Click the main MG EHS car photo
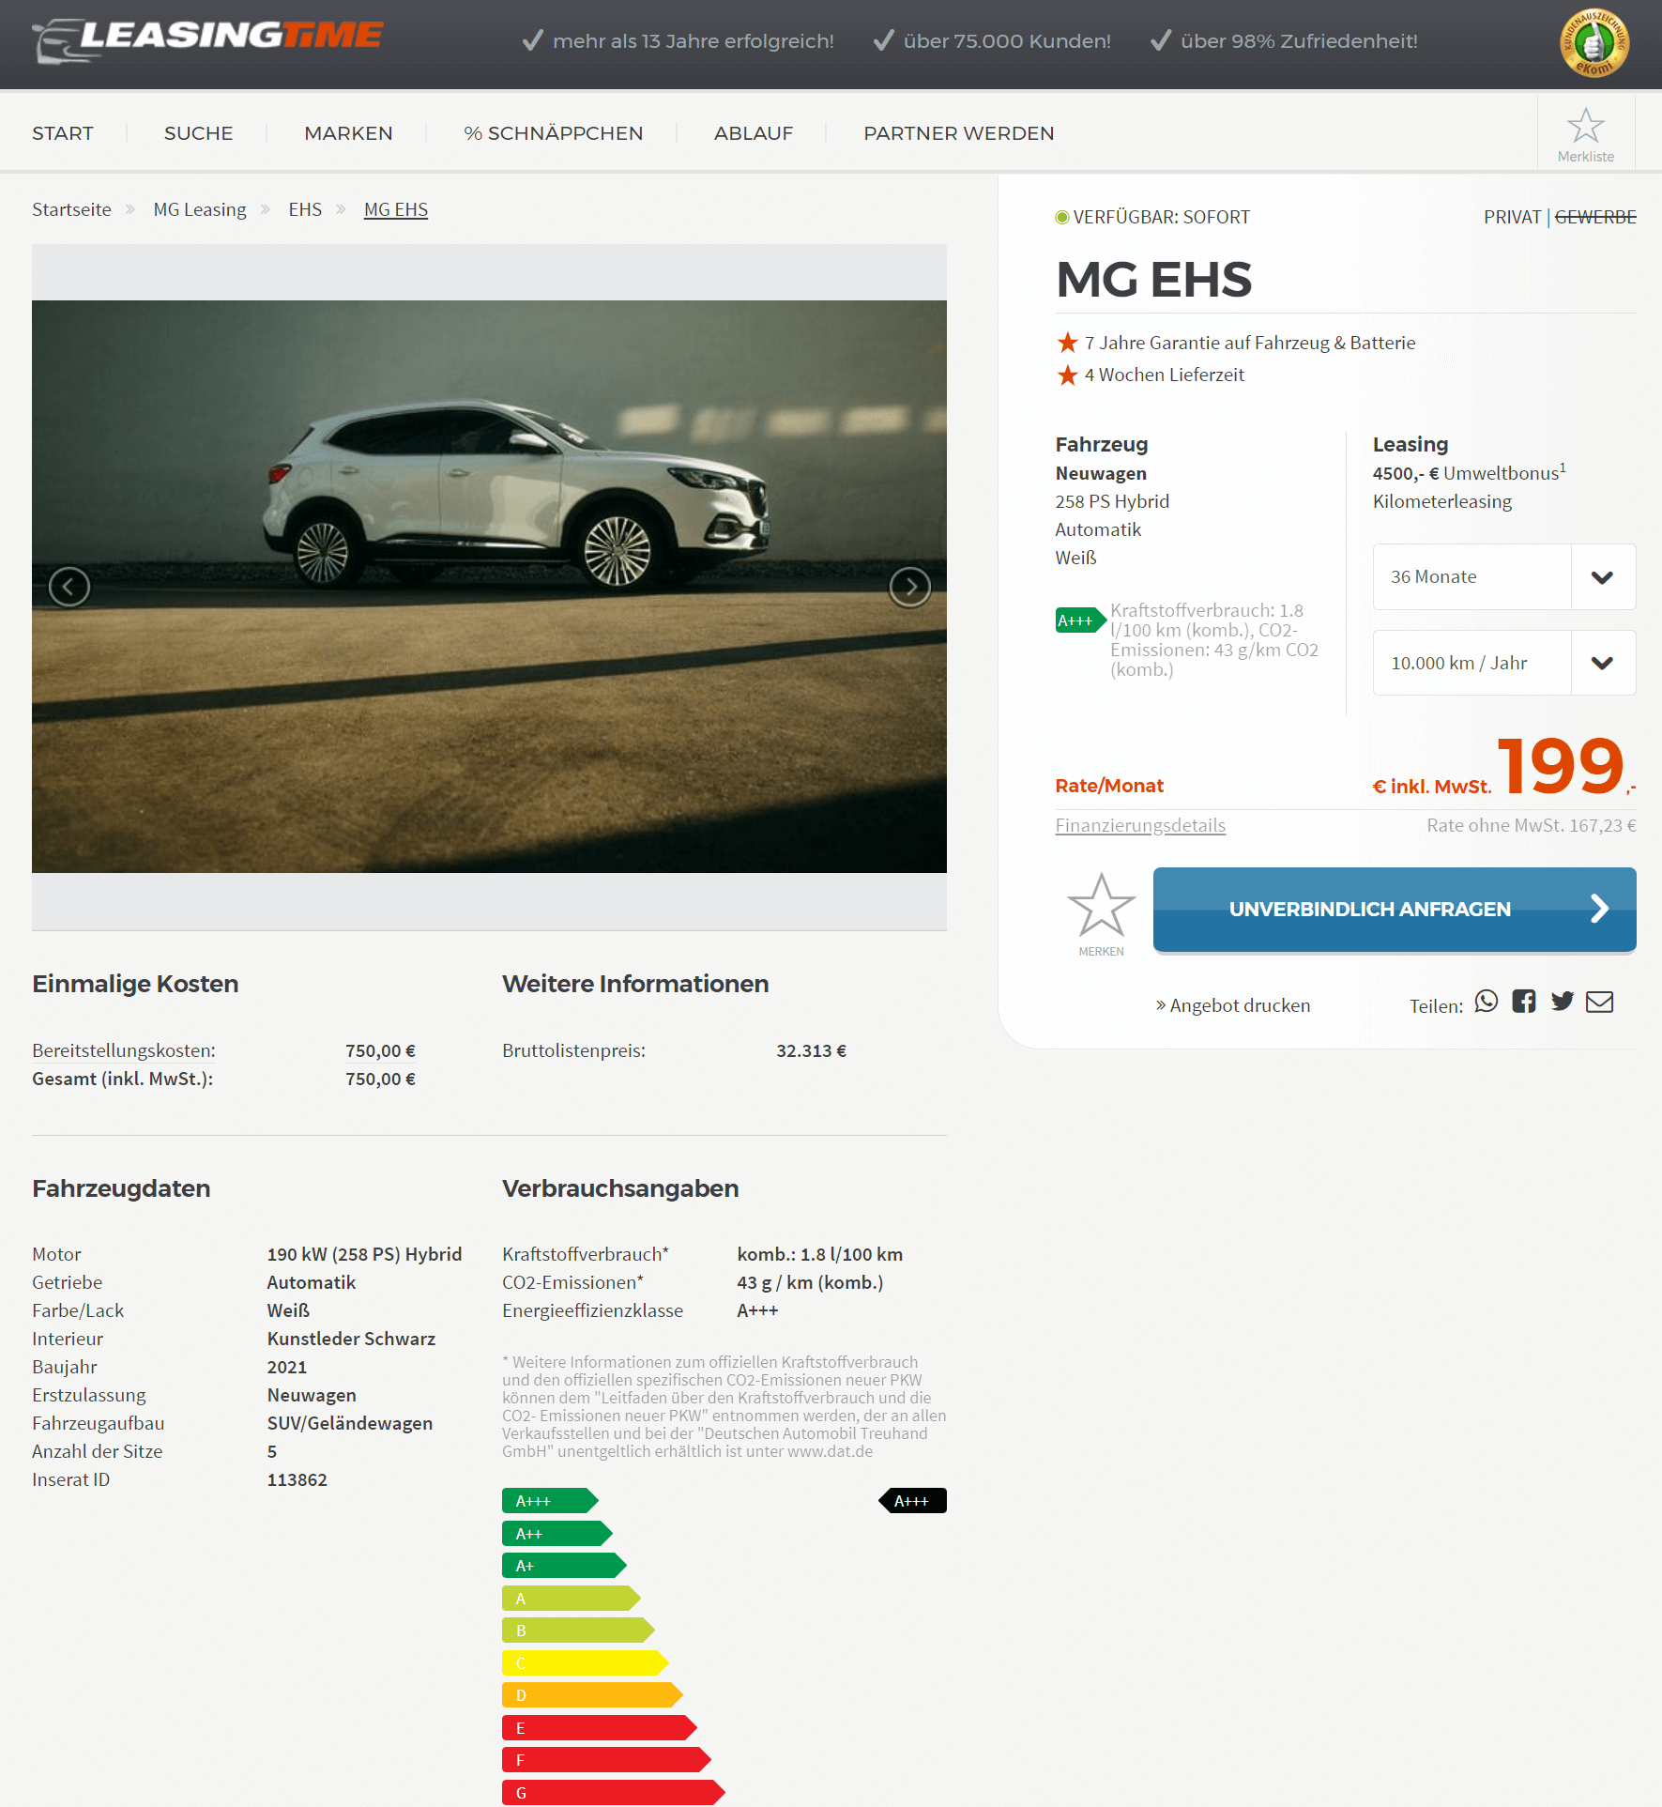 [489, 587]
